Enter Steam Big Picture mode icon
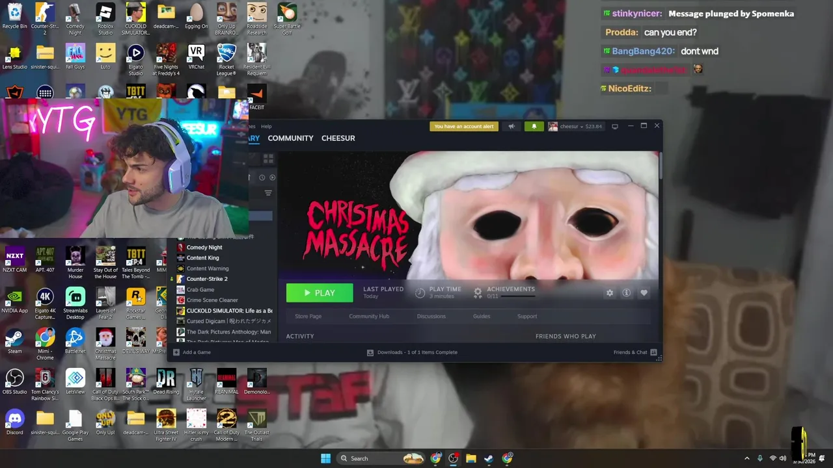 (615, 126)
